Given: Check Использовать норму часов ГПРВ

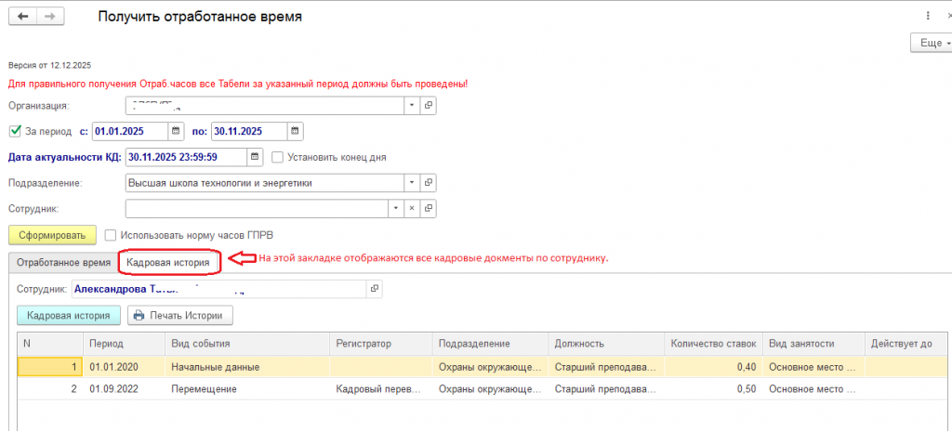Looking at the screenshot, I should point(112,235).
